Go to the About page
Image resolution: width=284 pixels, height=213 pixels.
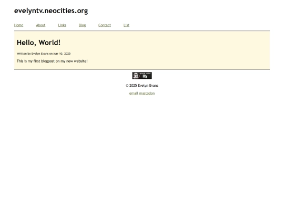click(40, 25)
